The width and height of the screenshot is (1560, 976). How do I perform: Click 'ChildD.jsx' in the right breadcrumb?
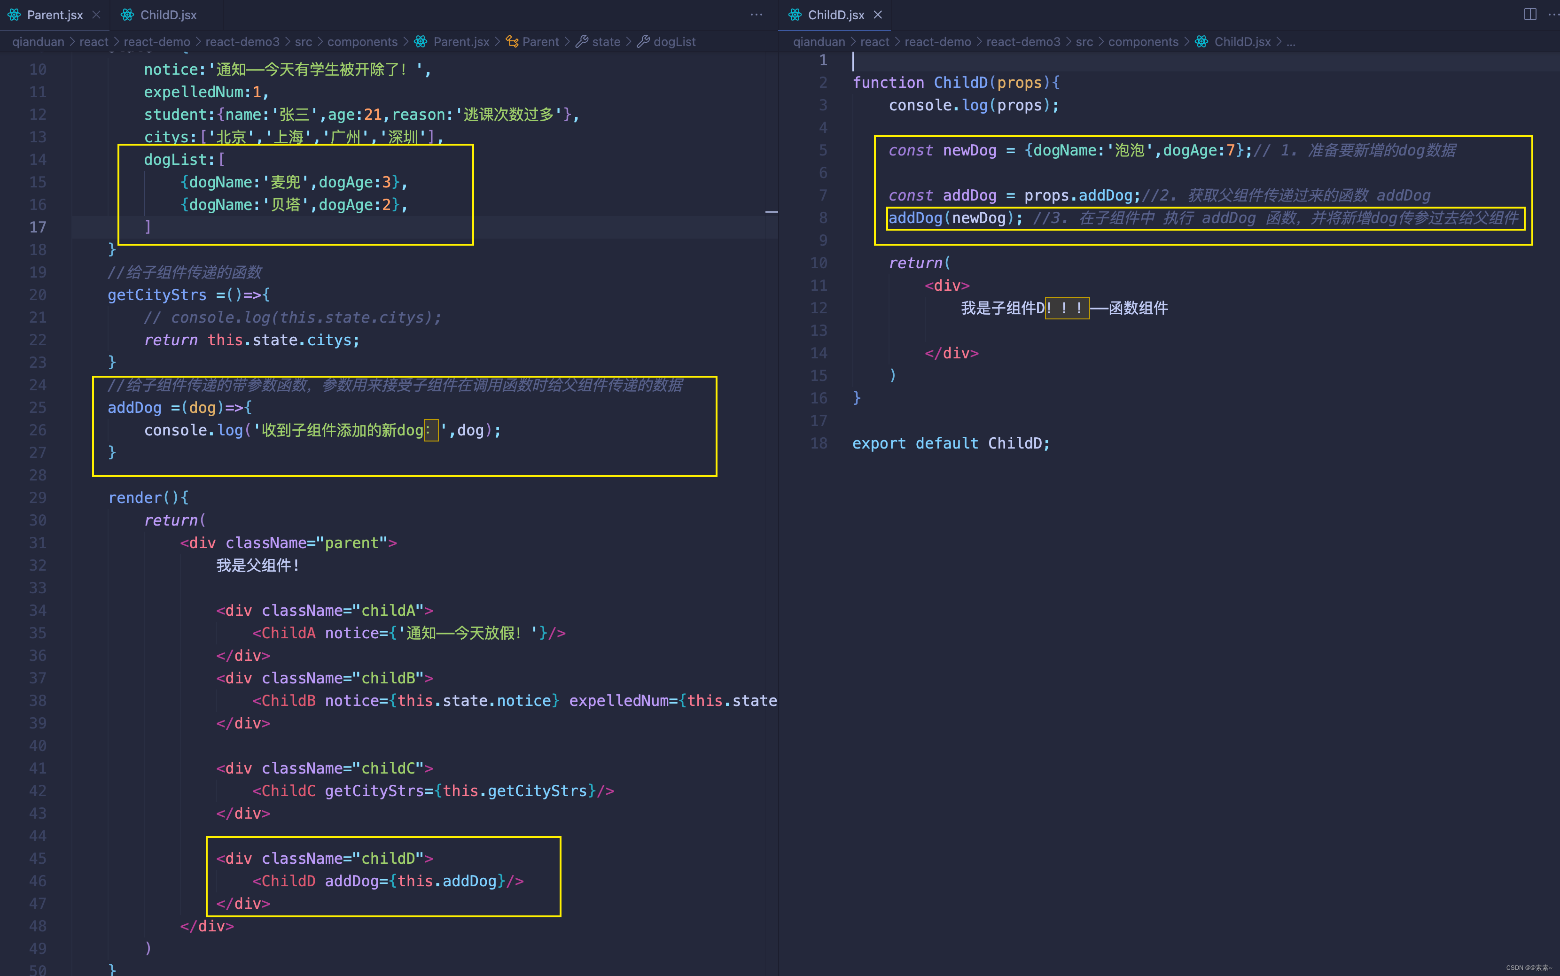1242,42
